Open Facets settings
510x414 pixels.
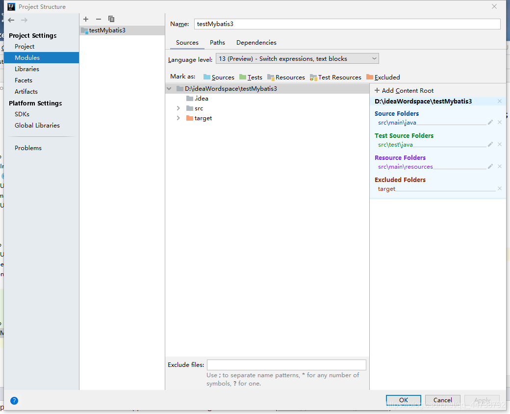point(24,80)
